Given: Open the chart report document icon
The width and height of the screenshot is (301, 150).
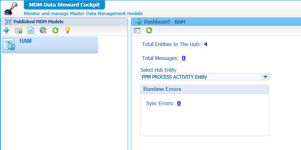Looking at the screenshot, I should (31, 31).
